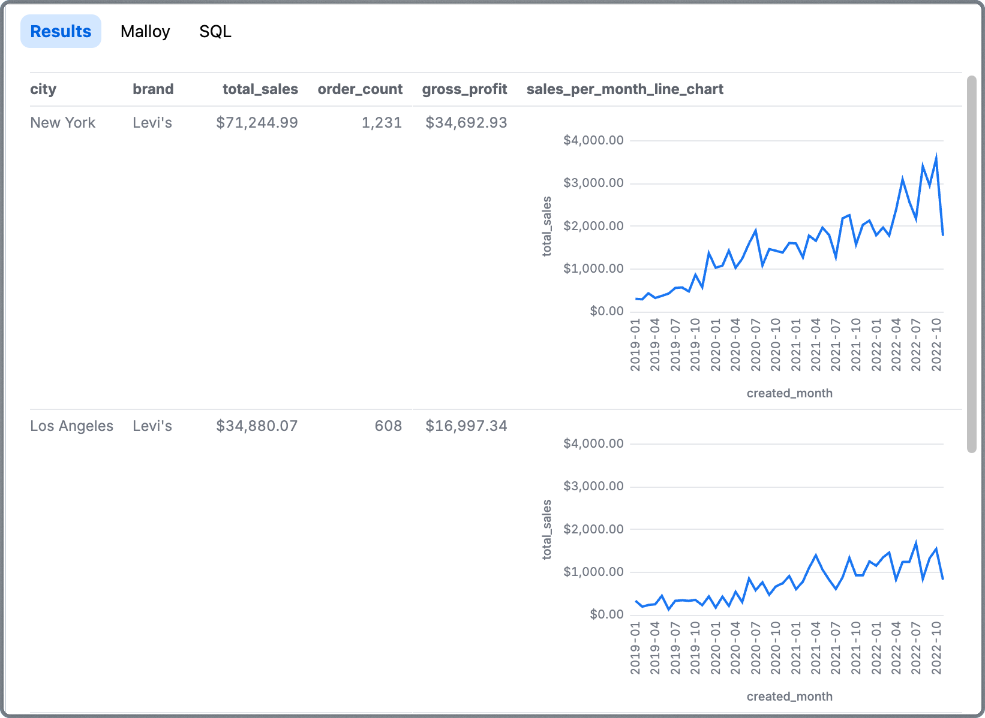Select the order_count column header

coord(360,89)
